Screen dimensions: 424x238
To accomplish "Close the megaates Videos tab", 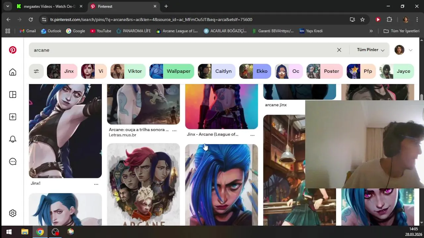I will coord(81,6).
